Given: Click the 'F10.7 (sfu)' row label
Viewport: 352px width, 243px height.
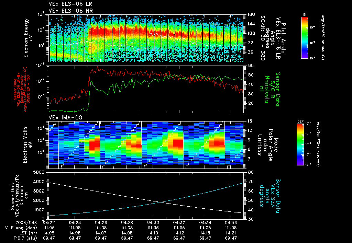Looking at the screenshot, I should point(24,238).
